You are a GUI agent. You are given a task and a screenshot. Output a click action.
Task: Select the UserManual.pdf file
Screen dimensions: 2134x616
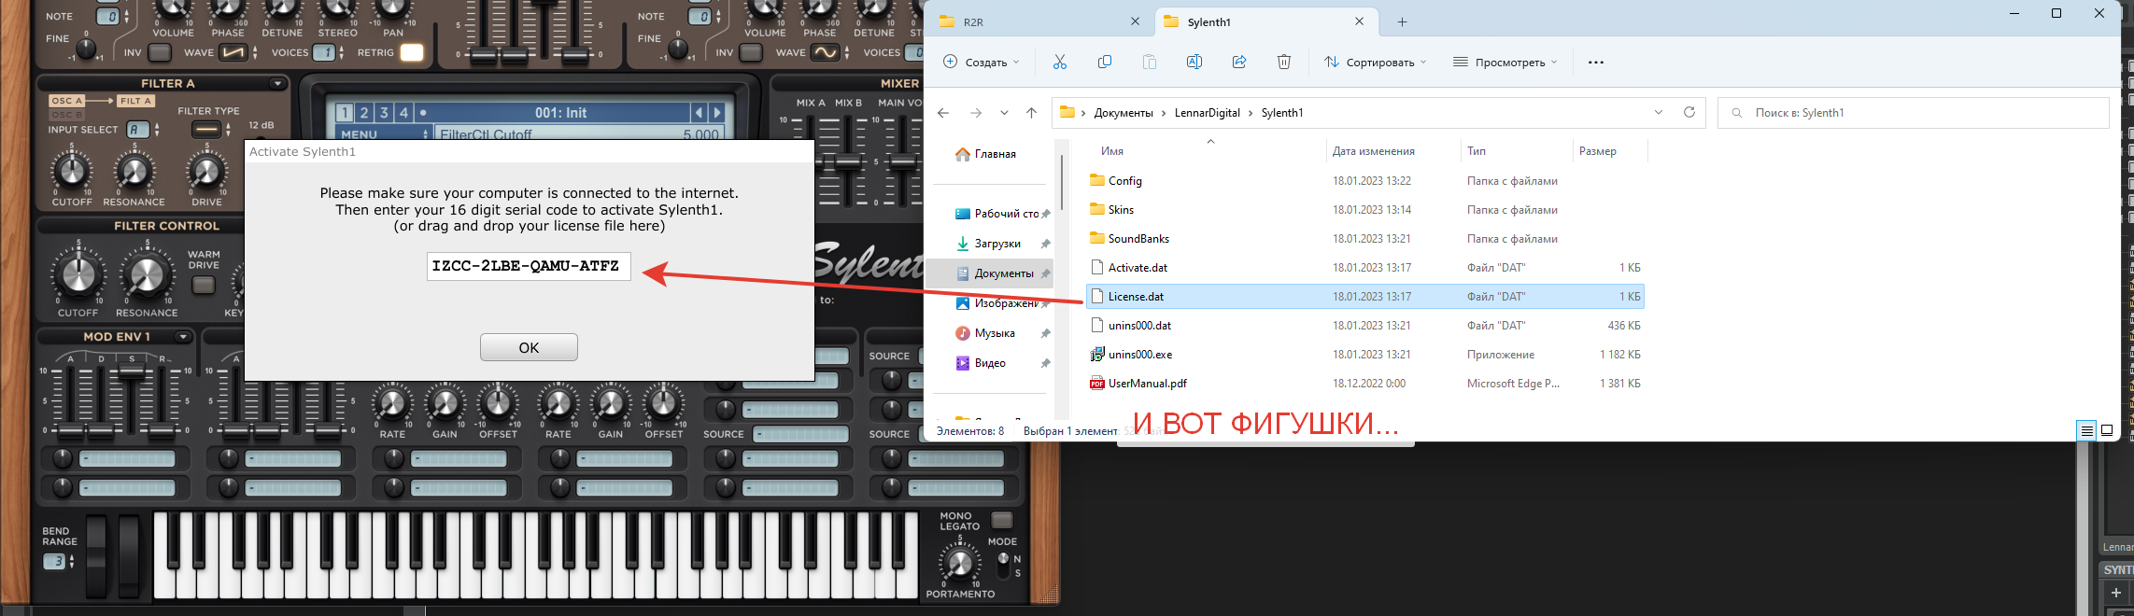point(1147,384)
